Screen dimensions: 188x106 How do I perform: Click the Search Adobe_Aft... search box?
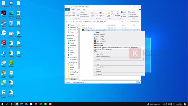coord(133,22)
